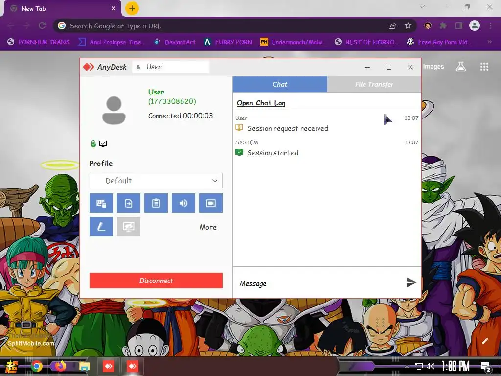501x376 pixels.
Task: Open Start menu on taskbar
Action: 12,366
